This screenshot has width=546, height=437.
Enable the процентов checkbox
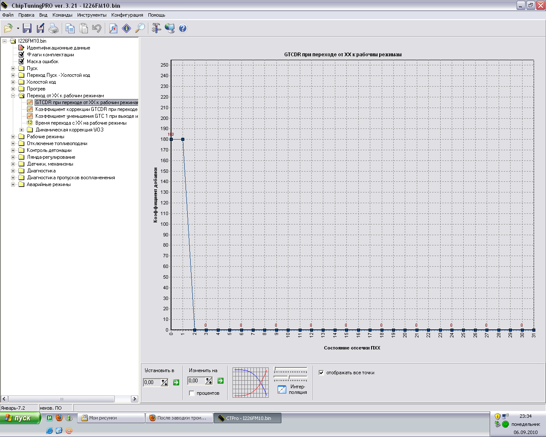192,393
